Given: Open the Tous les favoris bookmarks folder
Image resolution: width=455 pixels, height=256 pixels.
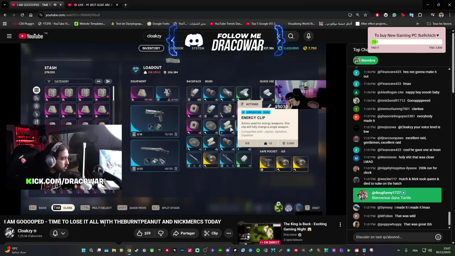Looking at the screenshot, I should click(439, 24).
